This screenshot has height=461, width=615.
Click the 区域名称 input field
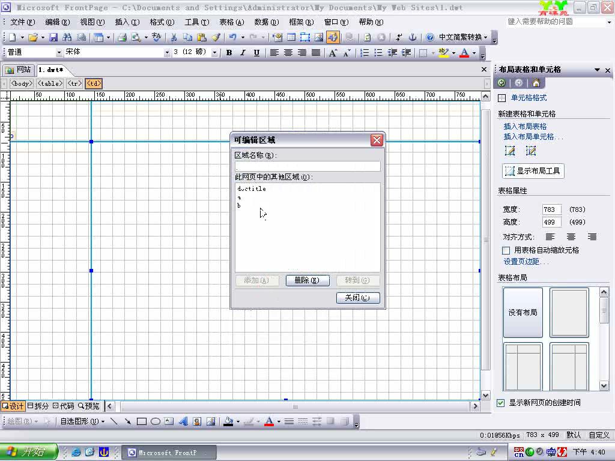[307, 166]
